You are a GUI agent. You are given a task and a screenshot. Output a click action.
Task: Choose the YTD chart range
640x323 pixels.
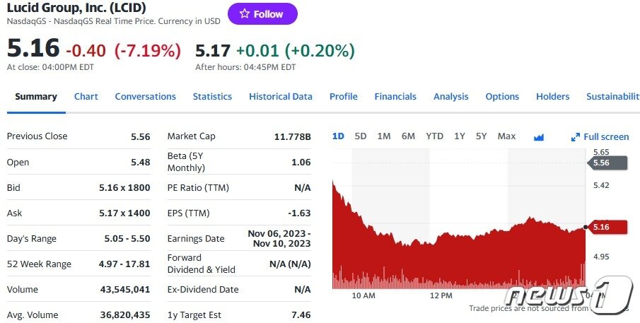(x=434, y=136)
